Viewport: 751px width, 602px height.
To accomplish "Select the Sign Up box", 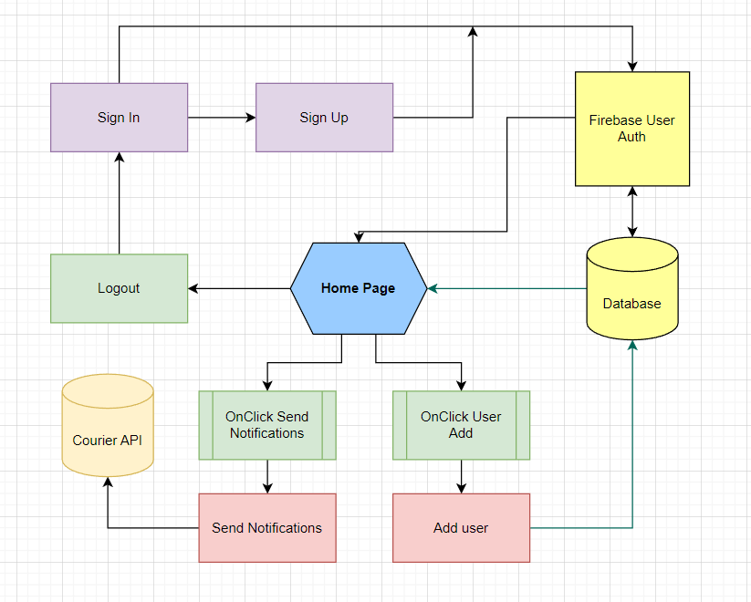I will [324, 118].
